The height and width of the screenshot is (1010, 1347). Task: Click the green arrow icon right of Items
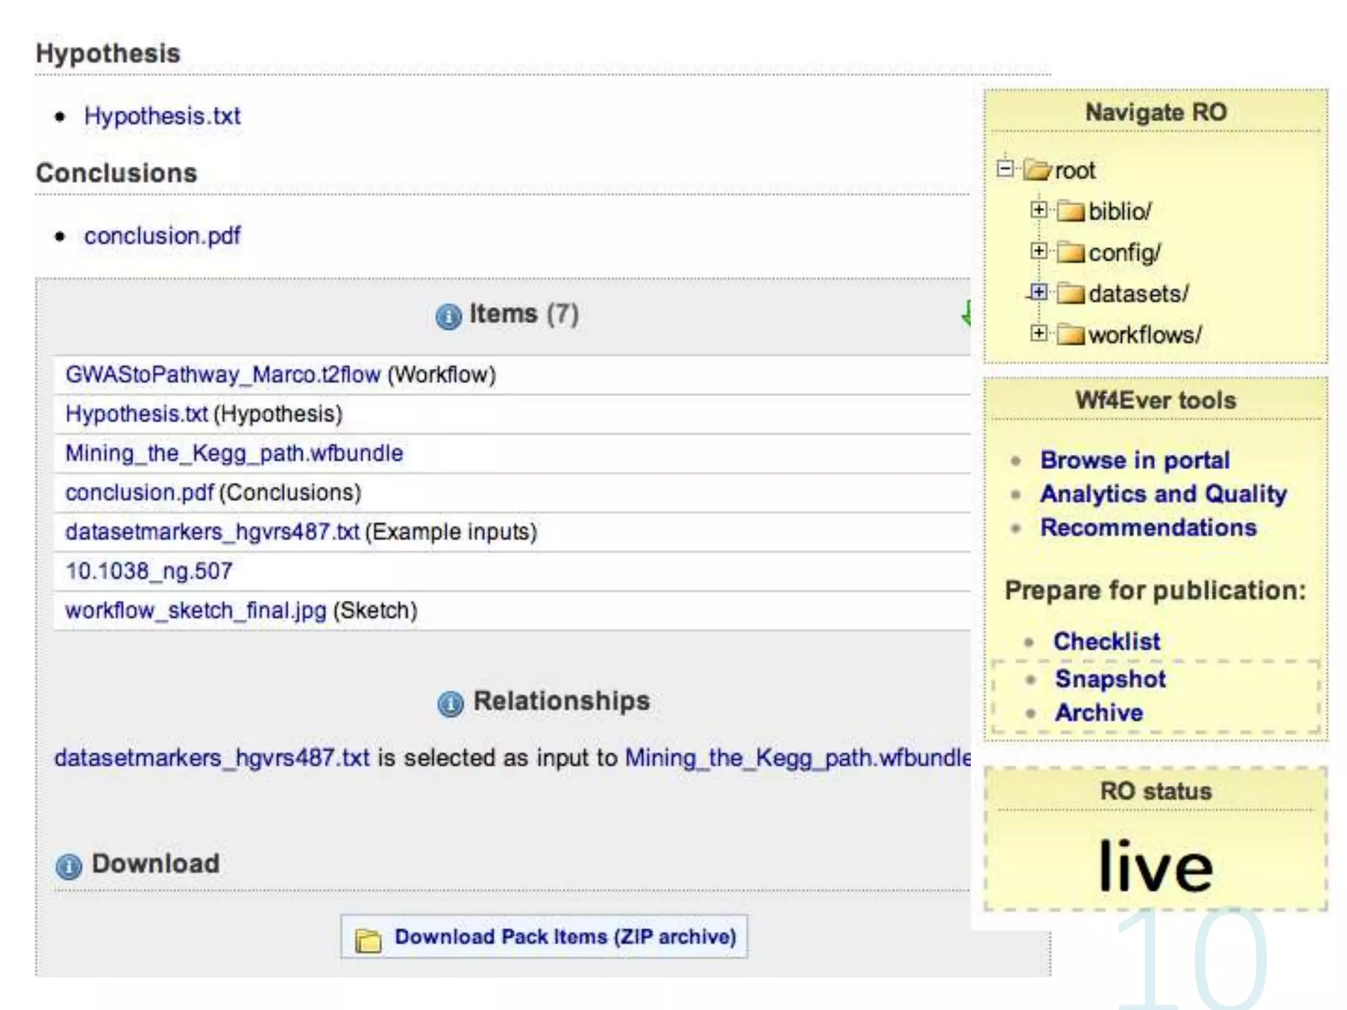[966, 314]
